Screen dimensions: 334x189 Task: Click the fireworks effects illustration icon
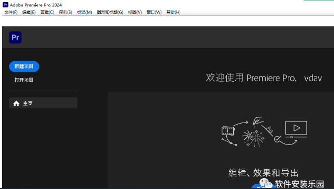254,138
